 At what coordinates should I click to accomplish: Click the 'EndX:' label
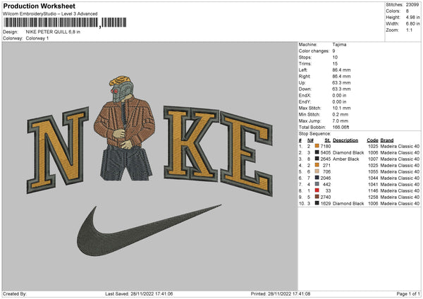click(x=305, y=95)
